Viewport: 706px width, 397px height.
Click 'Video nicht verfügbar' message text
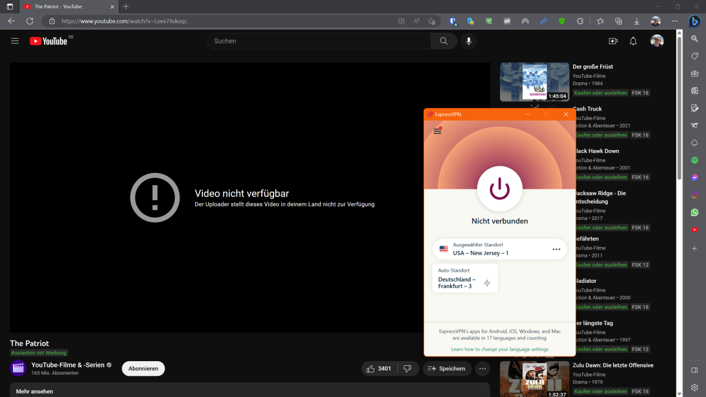point(242,194)
